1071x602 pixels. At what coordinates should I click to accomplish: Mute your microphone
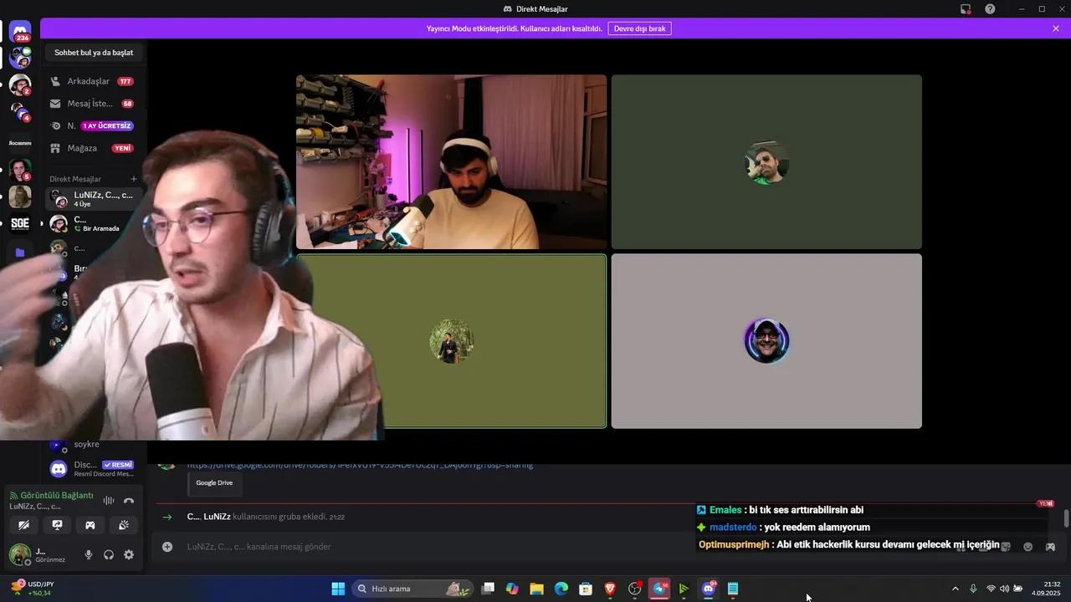pos(89,554)
